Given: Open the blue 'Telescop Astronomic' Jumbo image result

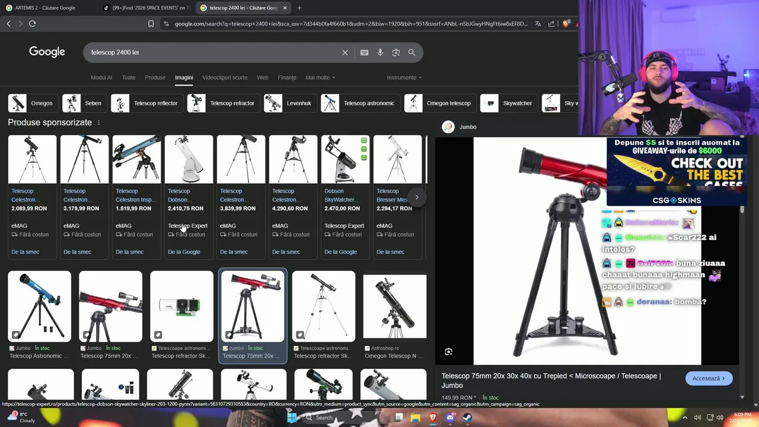Looking at the screenshot, I should tap(39, 316).
